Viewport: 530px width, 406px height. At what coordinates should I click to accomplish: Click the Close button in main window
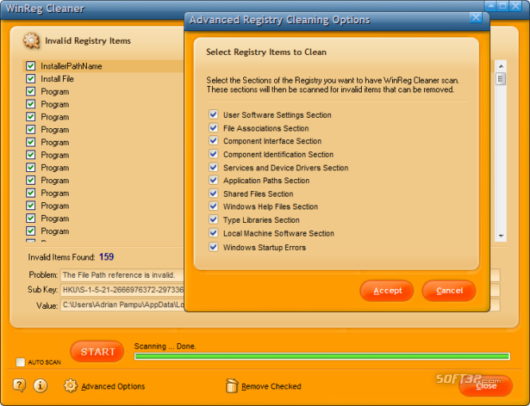pyautogui.click(x=485, y=386)
